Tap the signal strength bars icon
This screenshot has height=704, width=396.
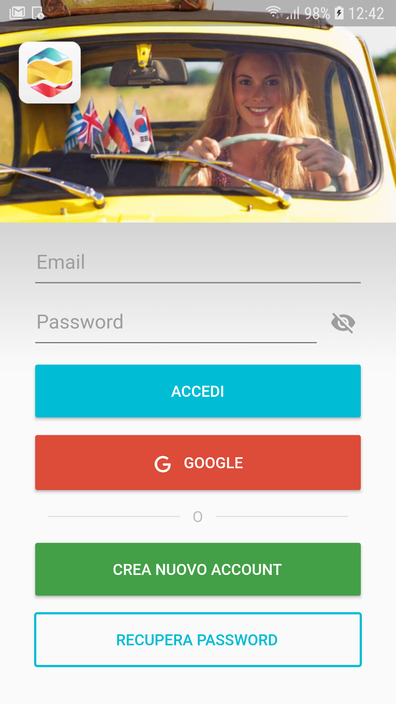(x=293, y=13)
